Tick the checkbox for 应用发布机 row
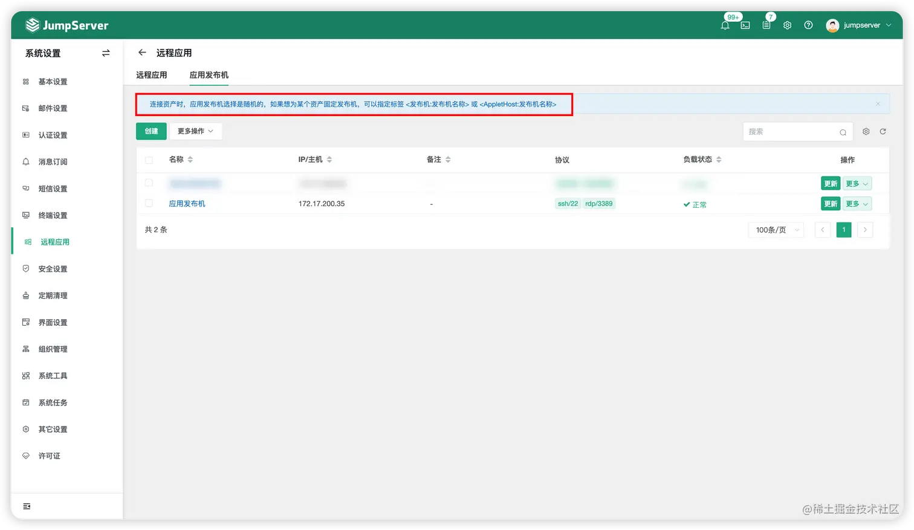The width and height of the screenshot is (914, 530). 149,203
